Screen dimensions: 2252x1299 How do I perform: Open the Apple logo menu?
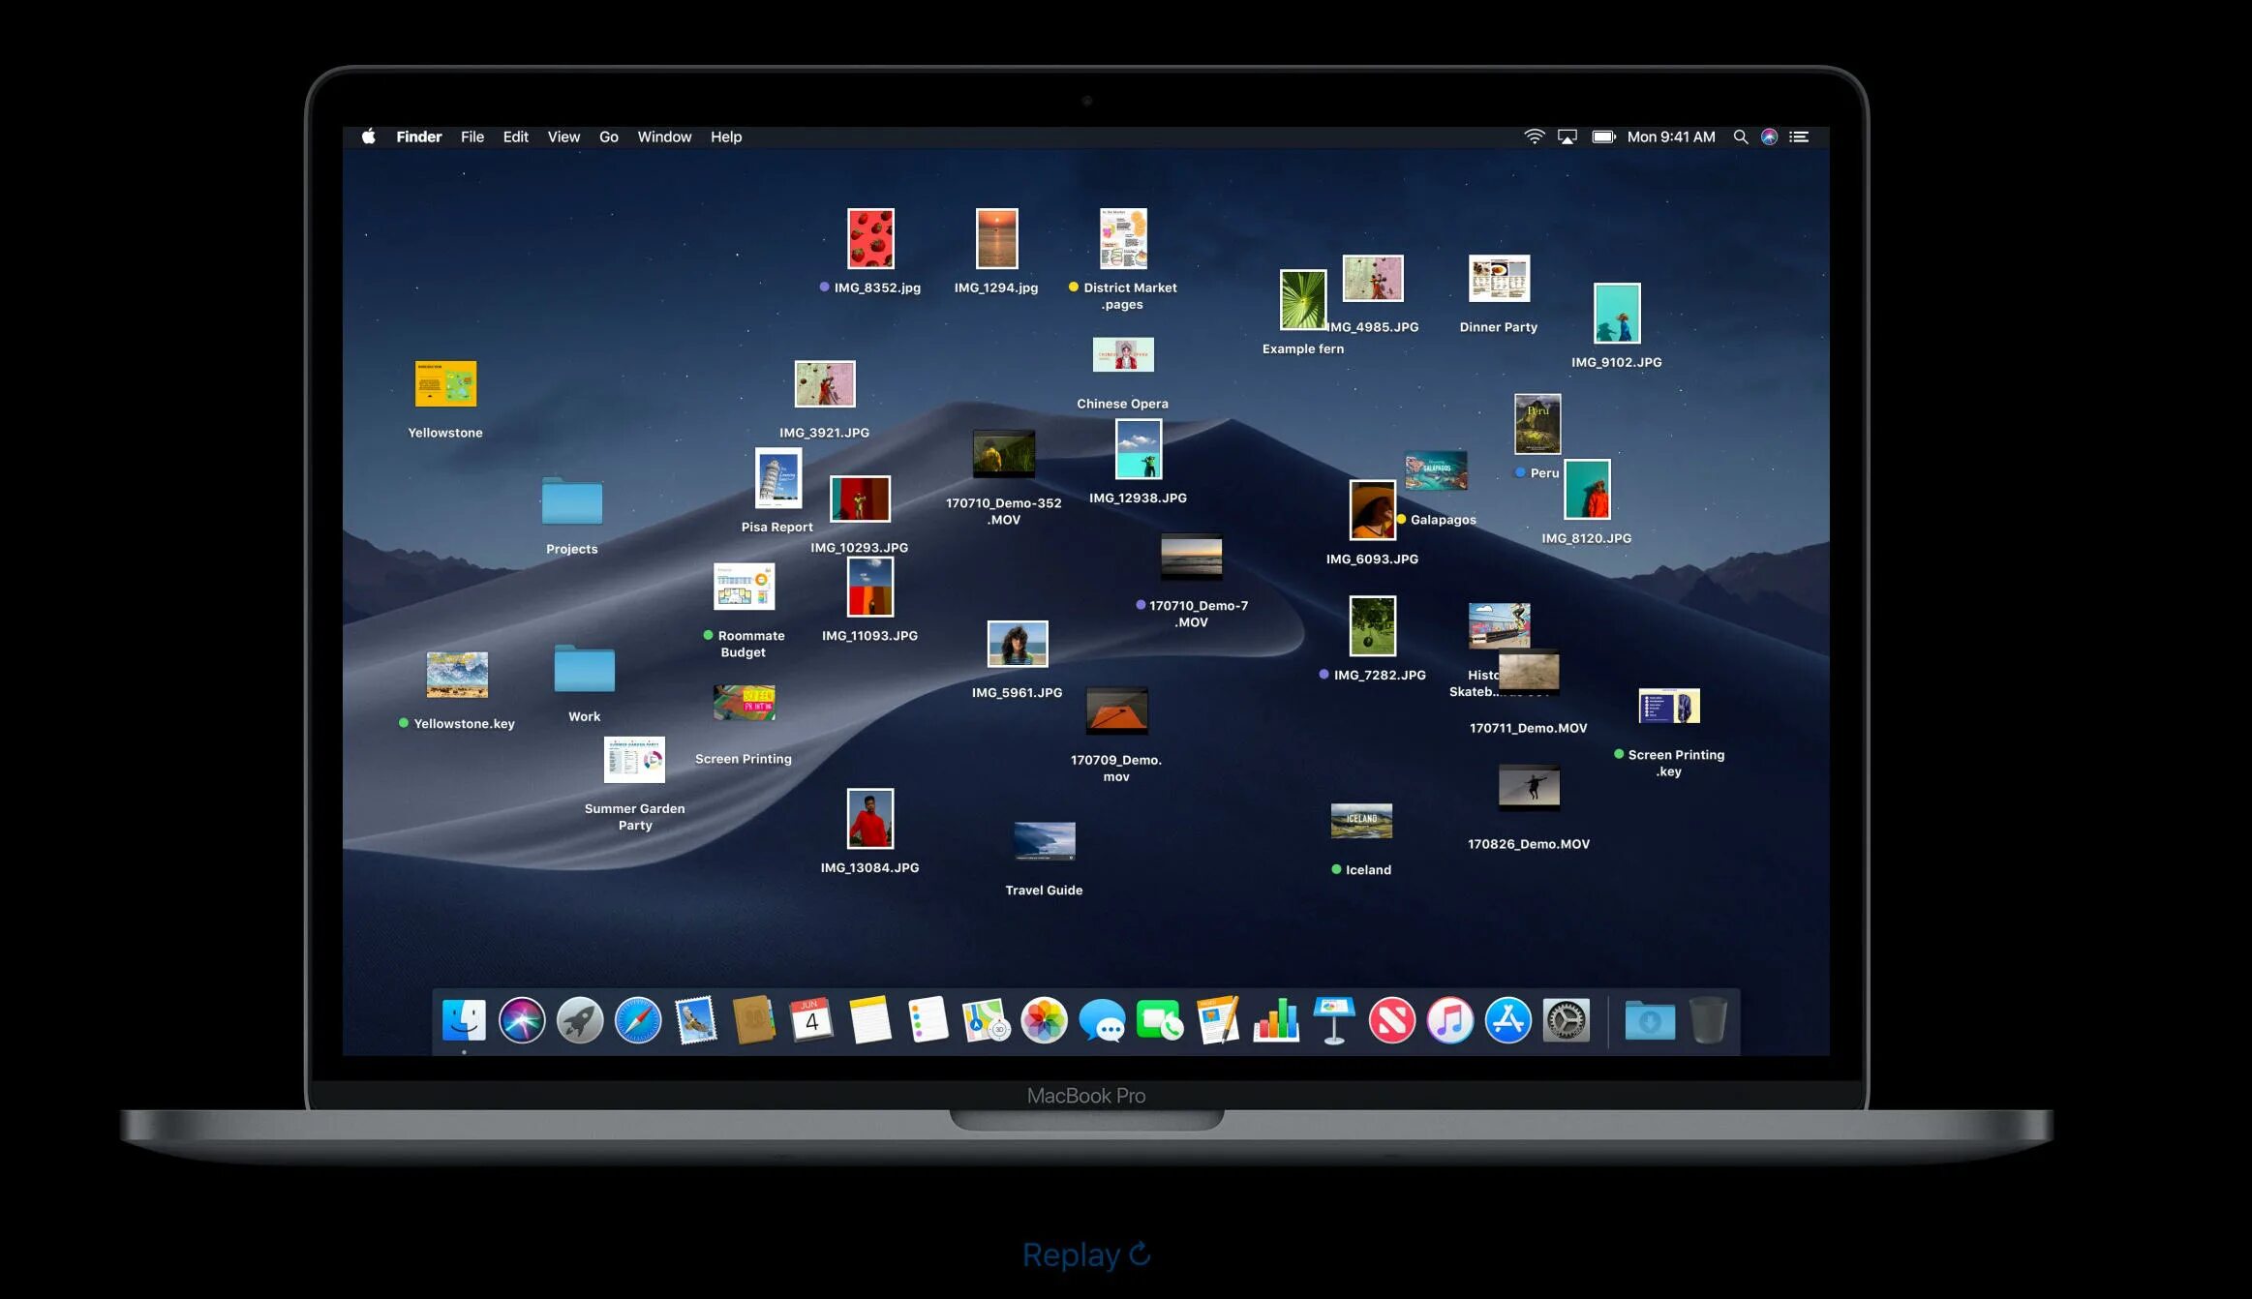point(369,137)
